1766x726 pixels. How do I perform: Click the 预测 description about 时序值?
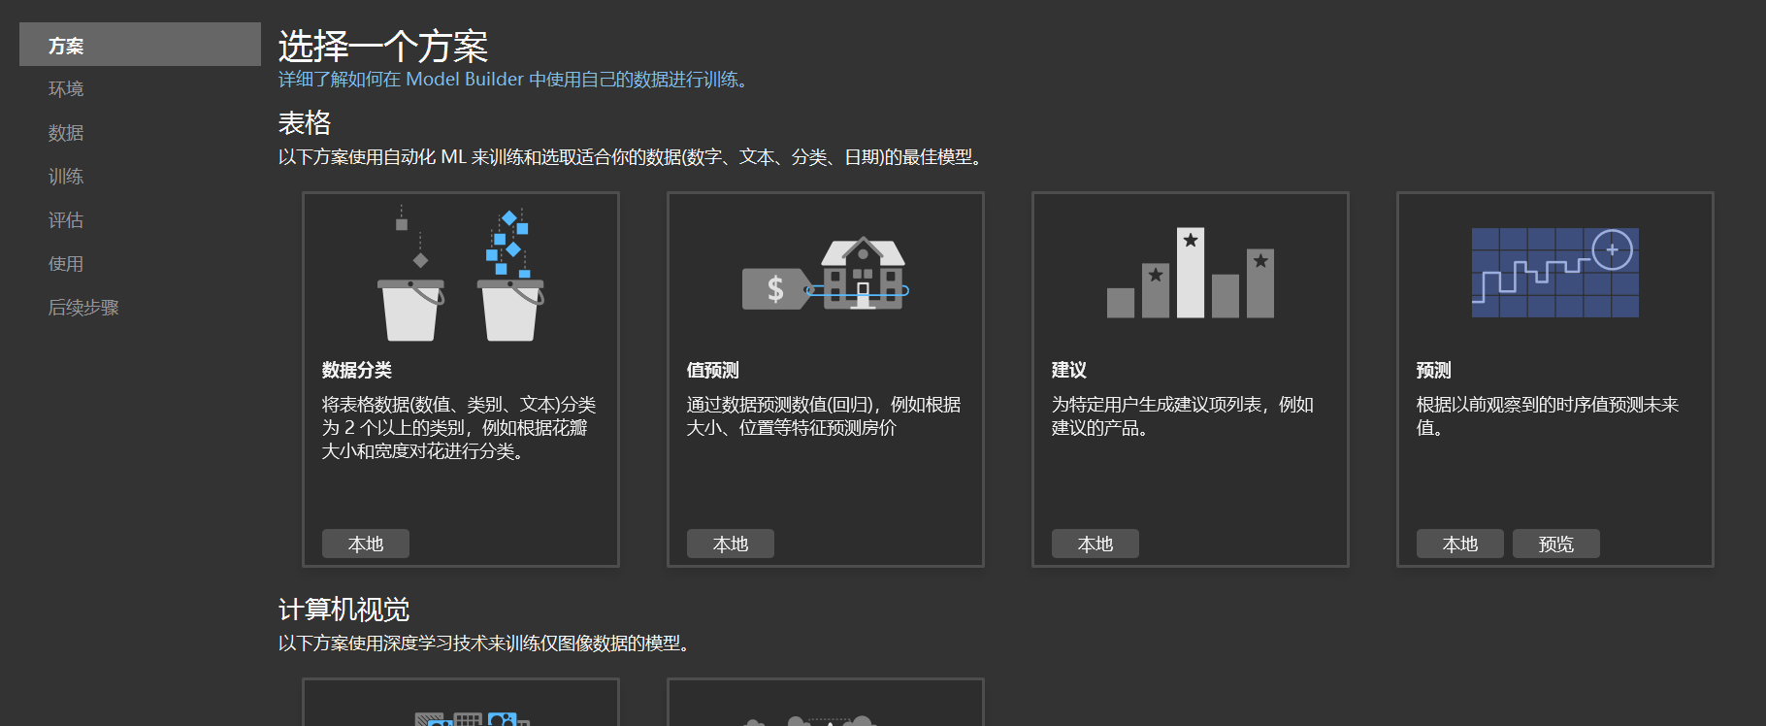[1548, 416]
